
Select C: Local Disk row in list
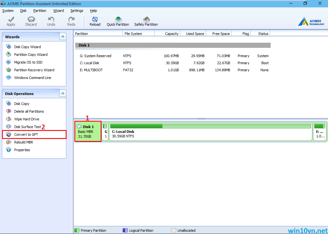click(x=173, y=63)
